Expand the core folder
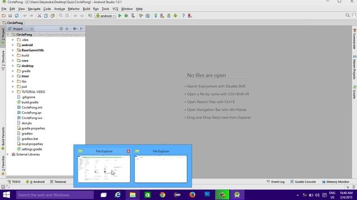Screen dimensions: 357x200 (13, 61)
